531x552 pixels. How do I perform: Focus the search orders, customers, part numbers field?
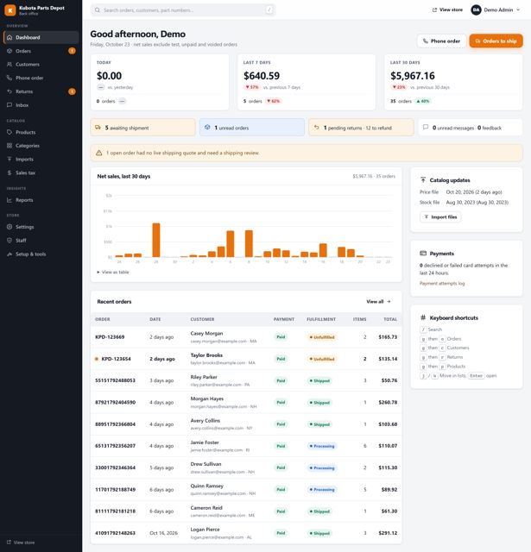click(183, 10)
